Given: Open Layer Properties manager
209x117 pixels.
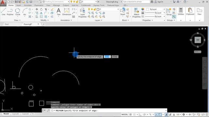Looking at the screenshot, I should point(82,13).
